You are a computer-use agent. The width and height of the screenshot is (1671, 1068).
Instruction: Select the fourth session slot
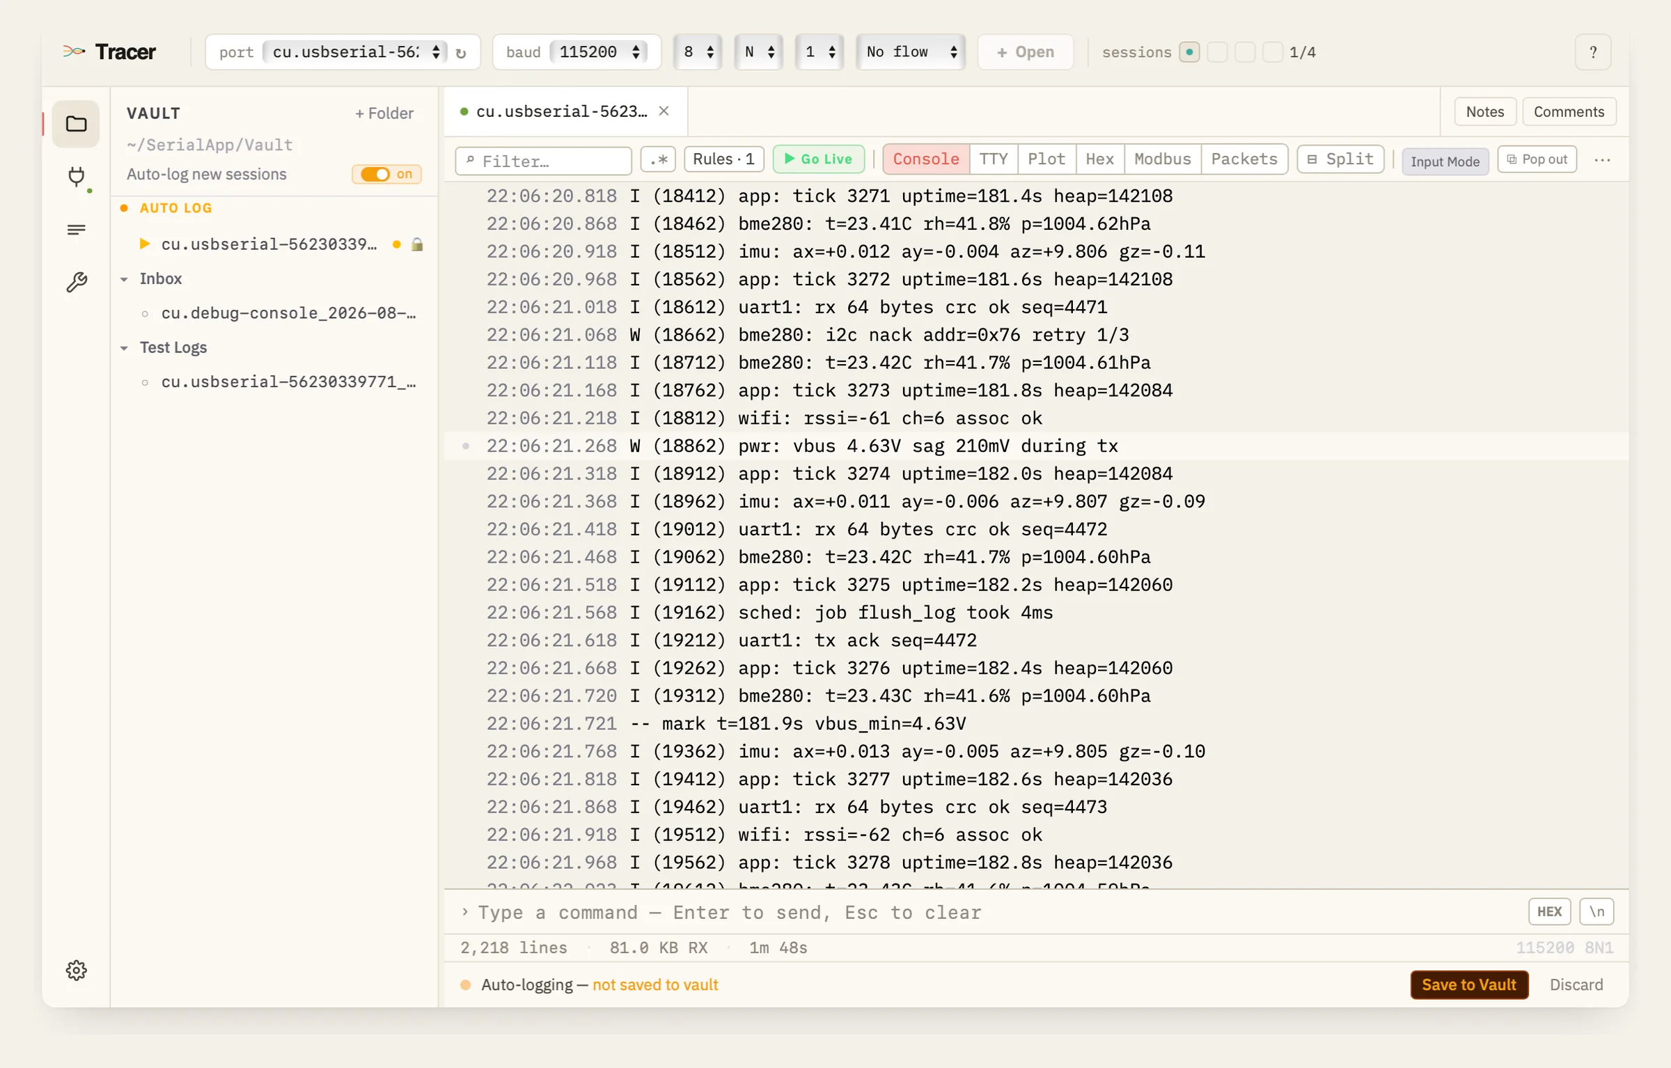click(1273, 52)
